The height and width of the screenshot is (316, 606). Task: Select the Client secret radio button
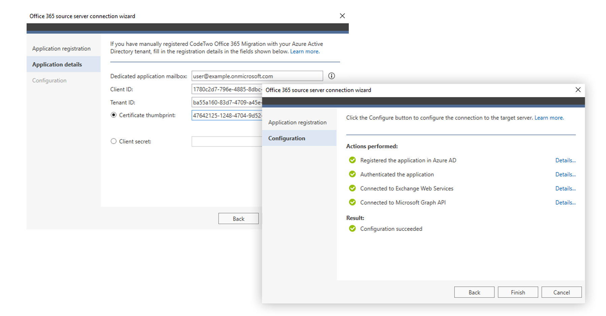point(113,141)
